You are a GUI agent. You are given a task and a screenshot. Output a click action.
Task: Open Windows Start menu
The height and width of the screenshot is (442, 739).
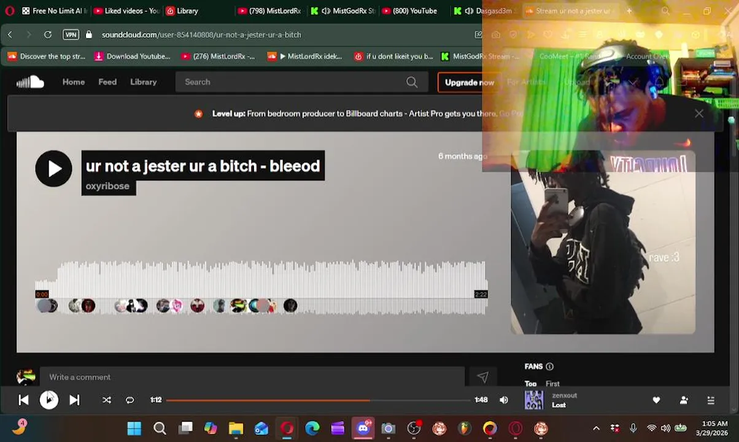pos(134,428)
